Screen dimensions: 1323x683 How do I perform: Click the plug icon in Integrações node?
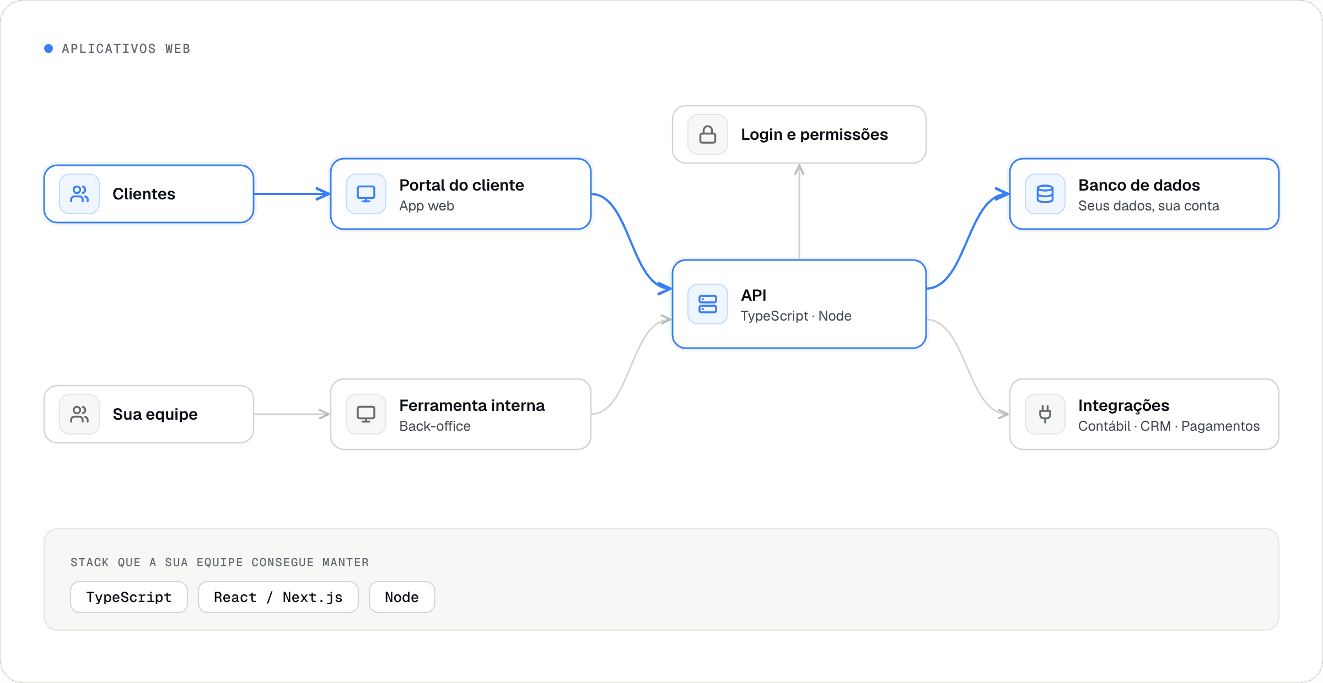(x=1045, y=414)
